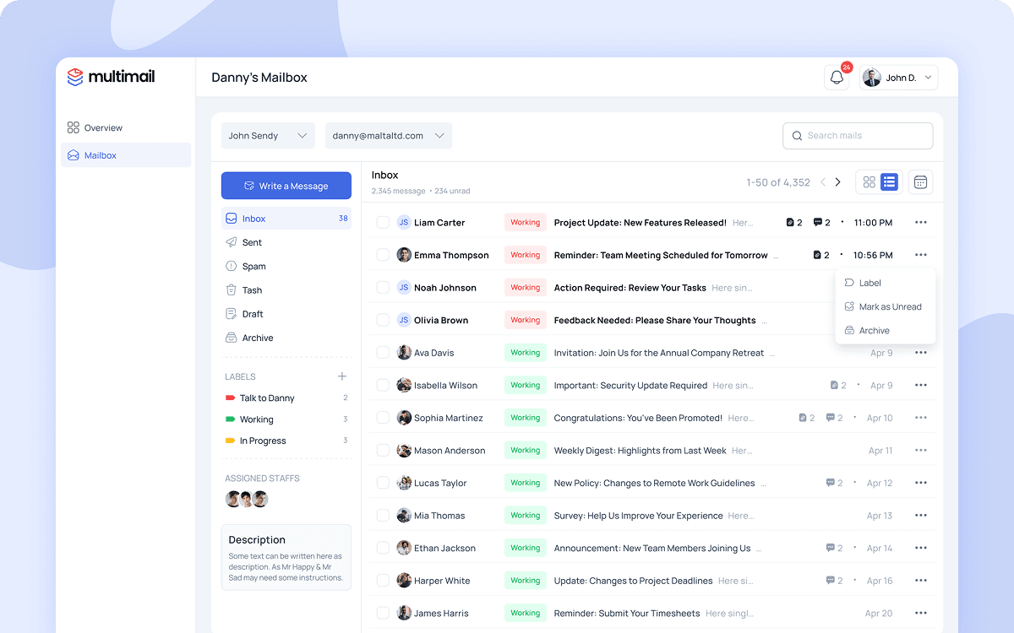Click the Write a Message button

286,185
